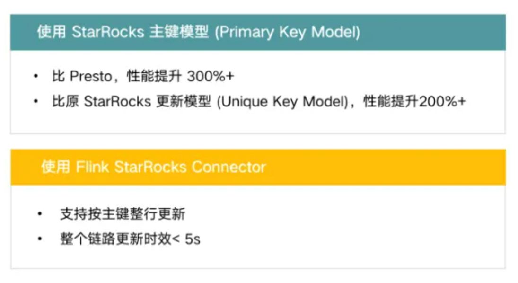Click the 支持按主键整行更新 line
Viewport: 518px width, 283px height.
(123, 214)
